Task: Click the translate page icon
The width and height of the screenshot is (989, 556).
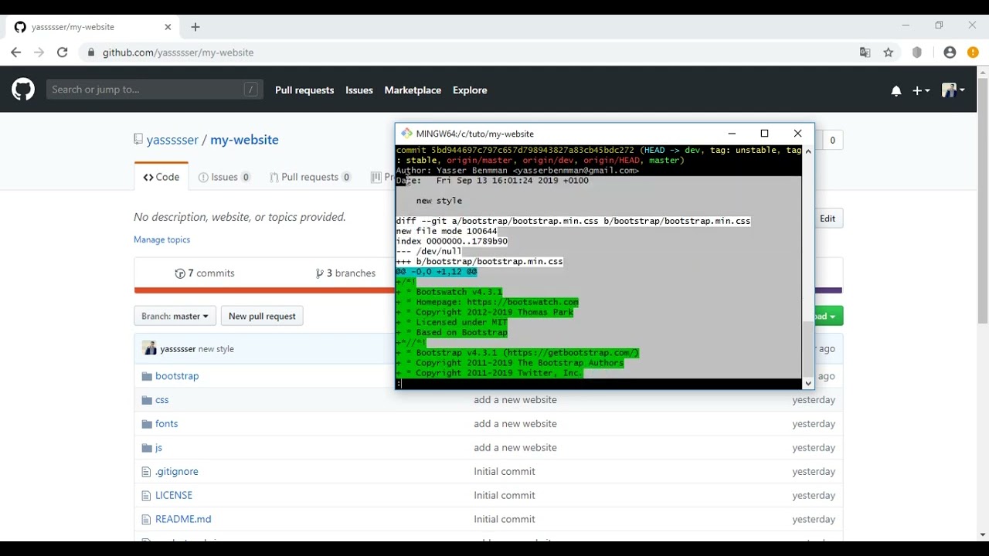Action: coord(865,53)
